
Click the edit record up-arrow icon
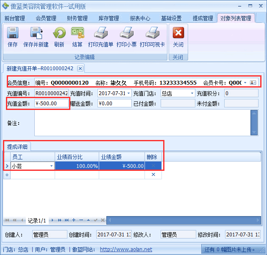tap(88, 220)
